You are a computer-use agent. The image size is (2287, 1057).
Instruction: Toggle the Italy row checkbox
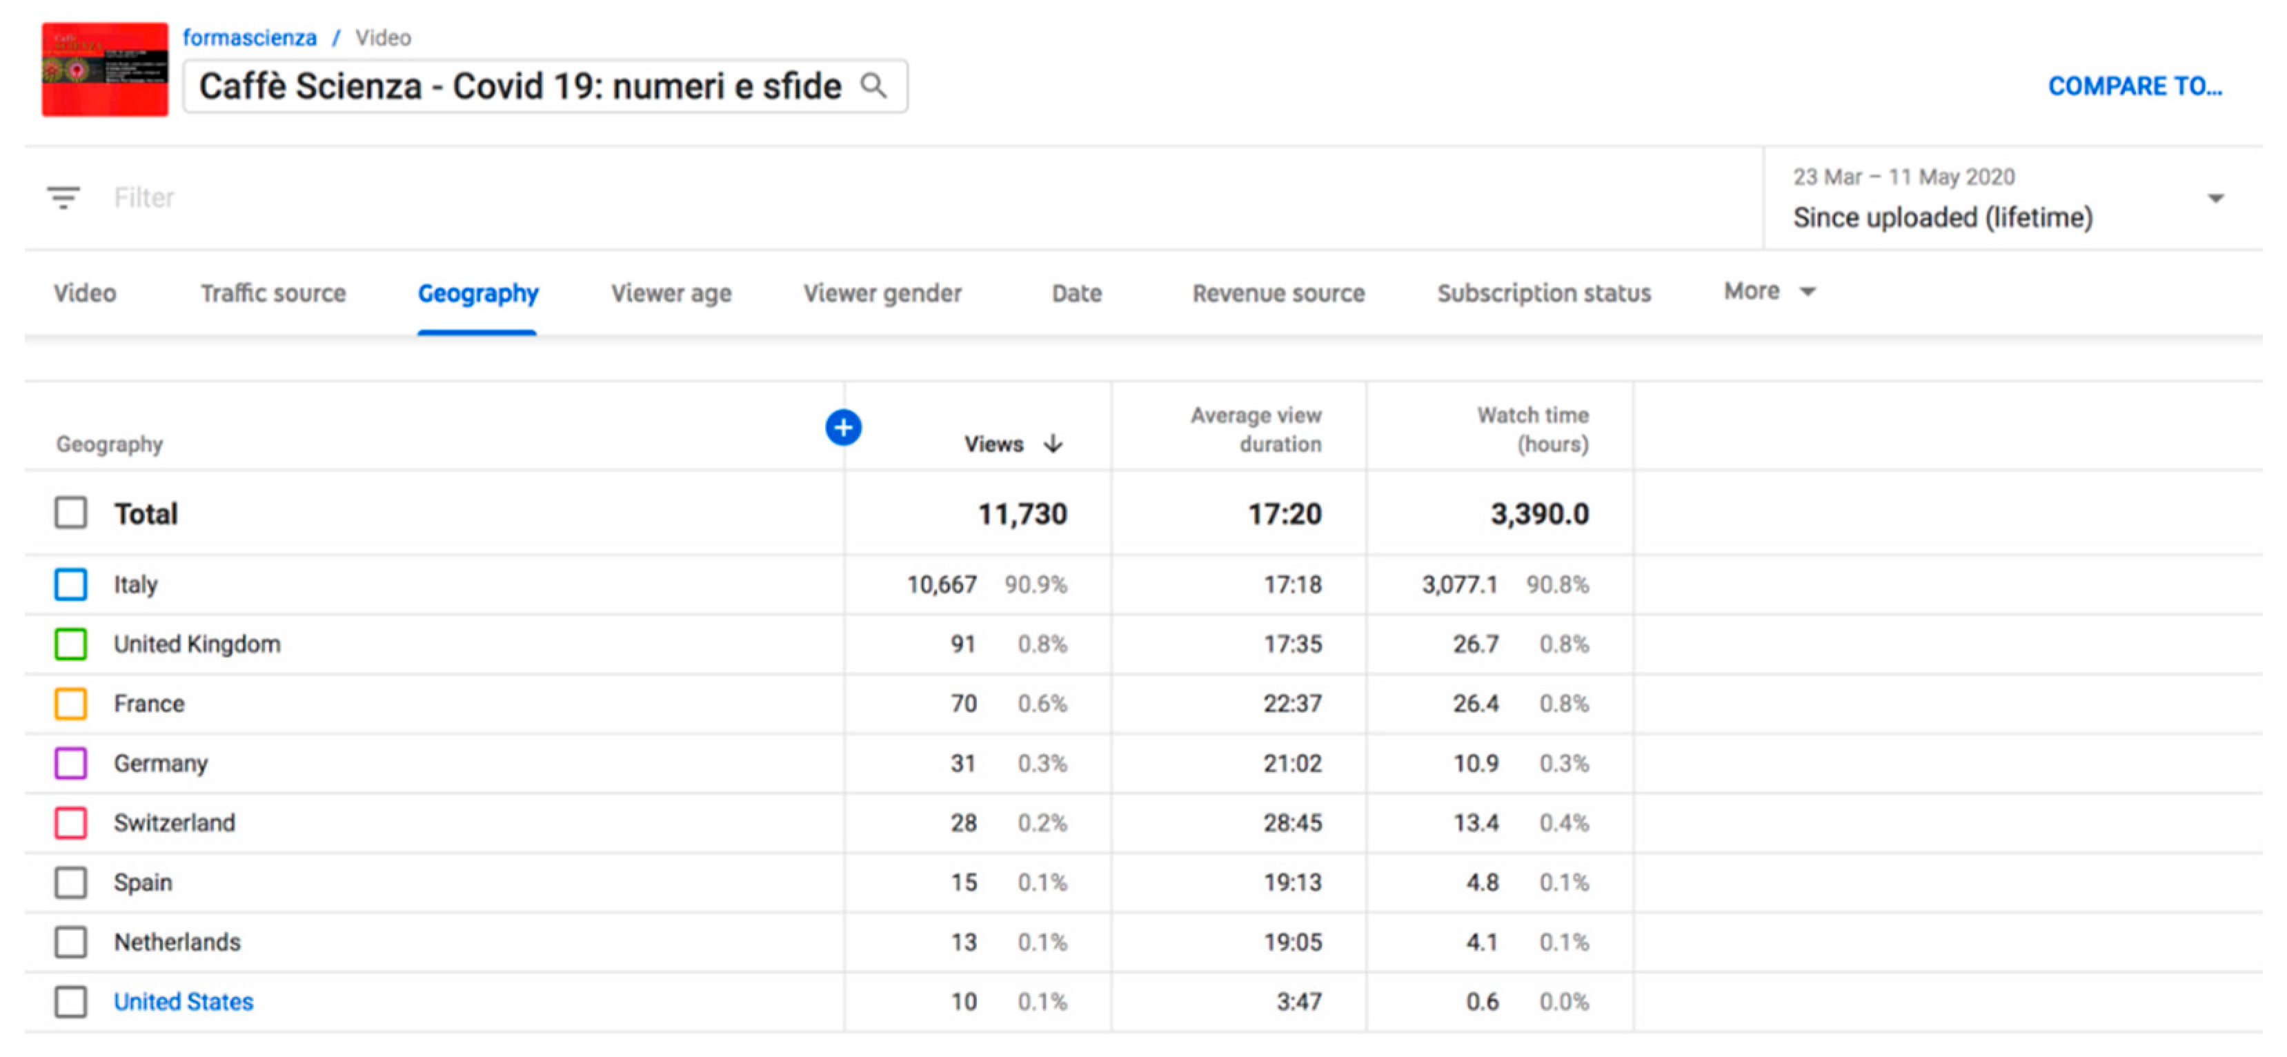pyautogui.click(x=71, y=584)
